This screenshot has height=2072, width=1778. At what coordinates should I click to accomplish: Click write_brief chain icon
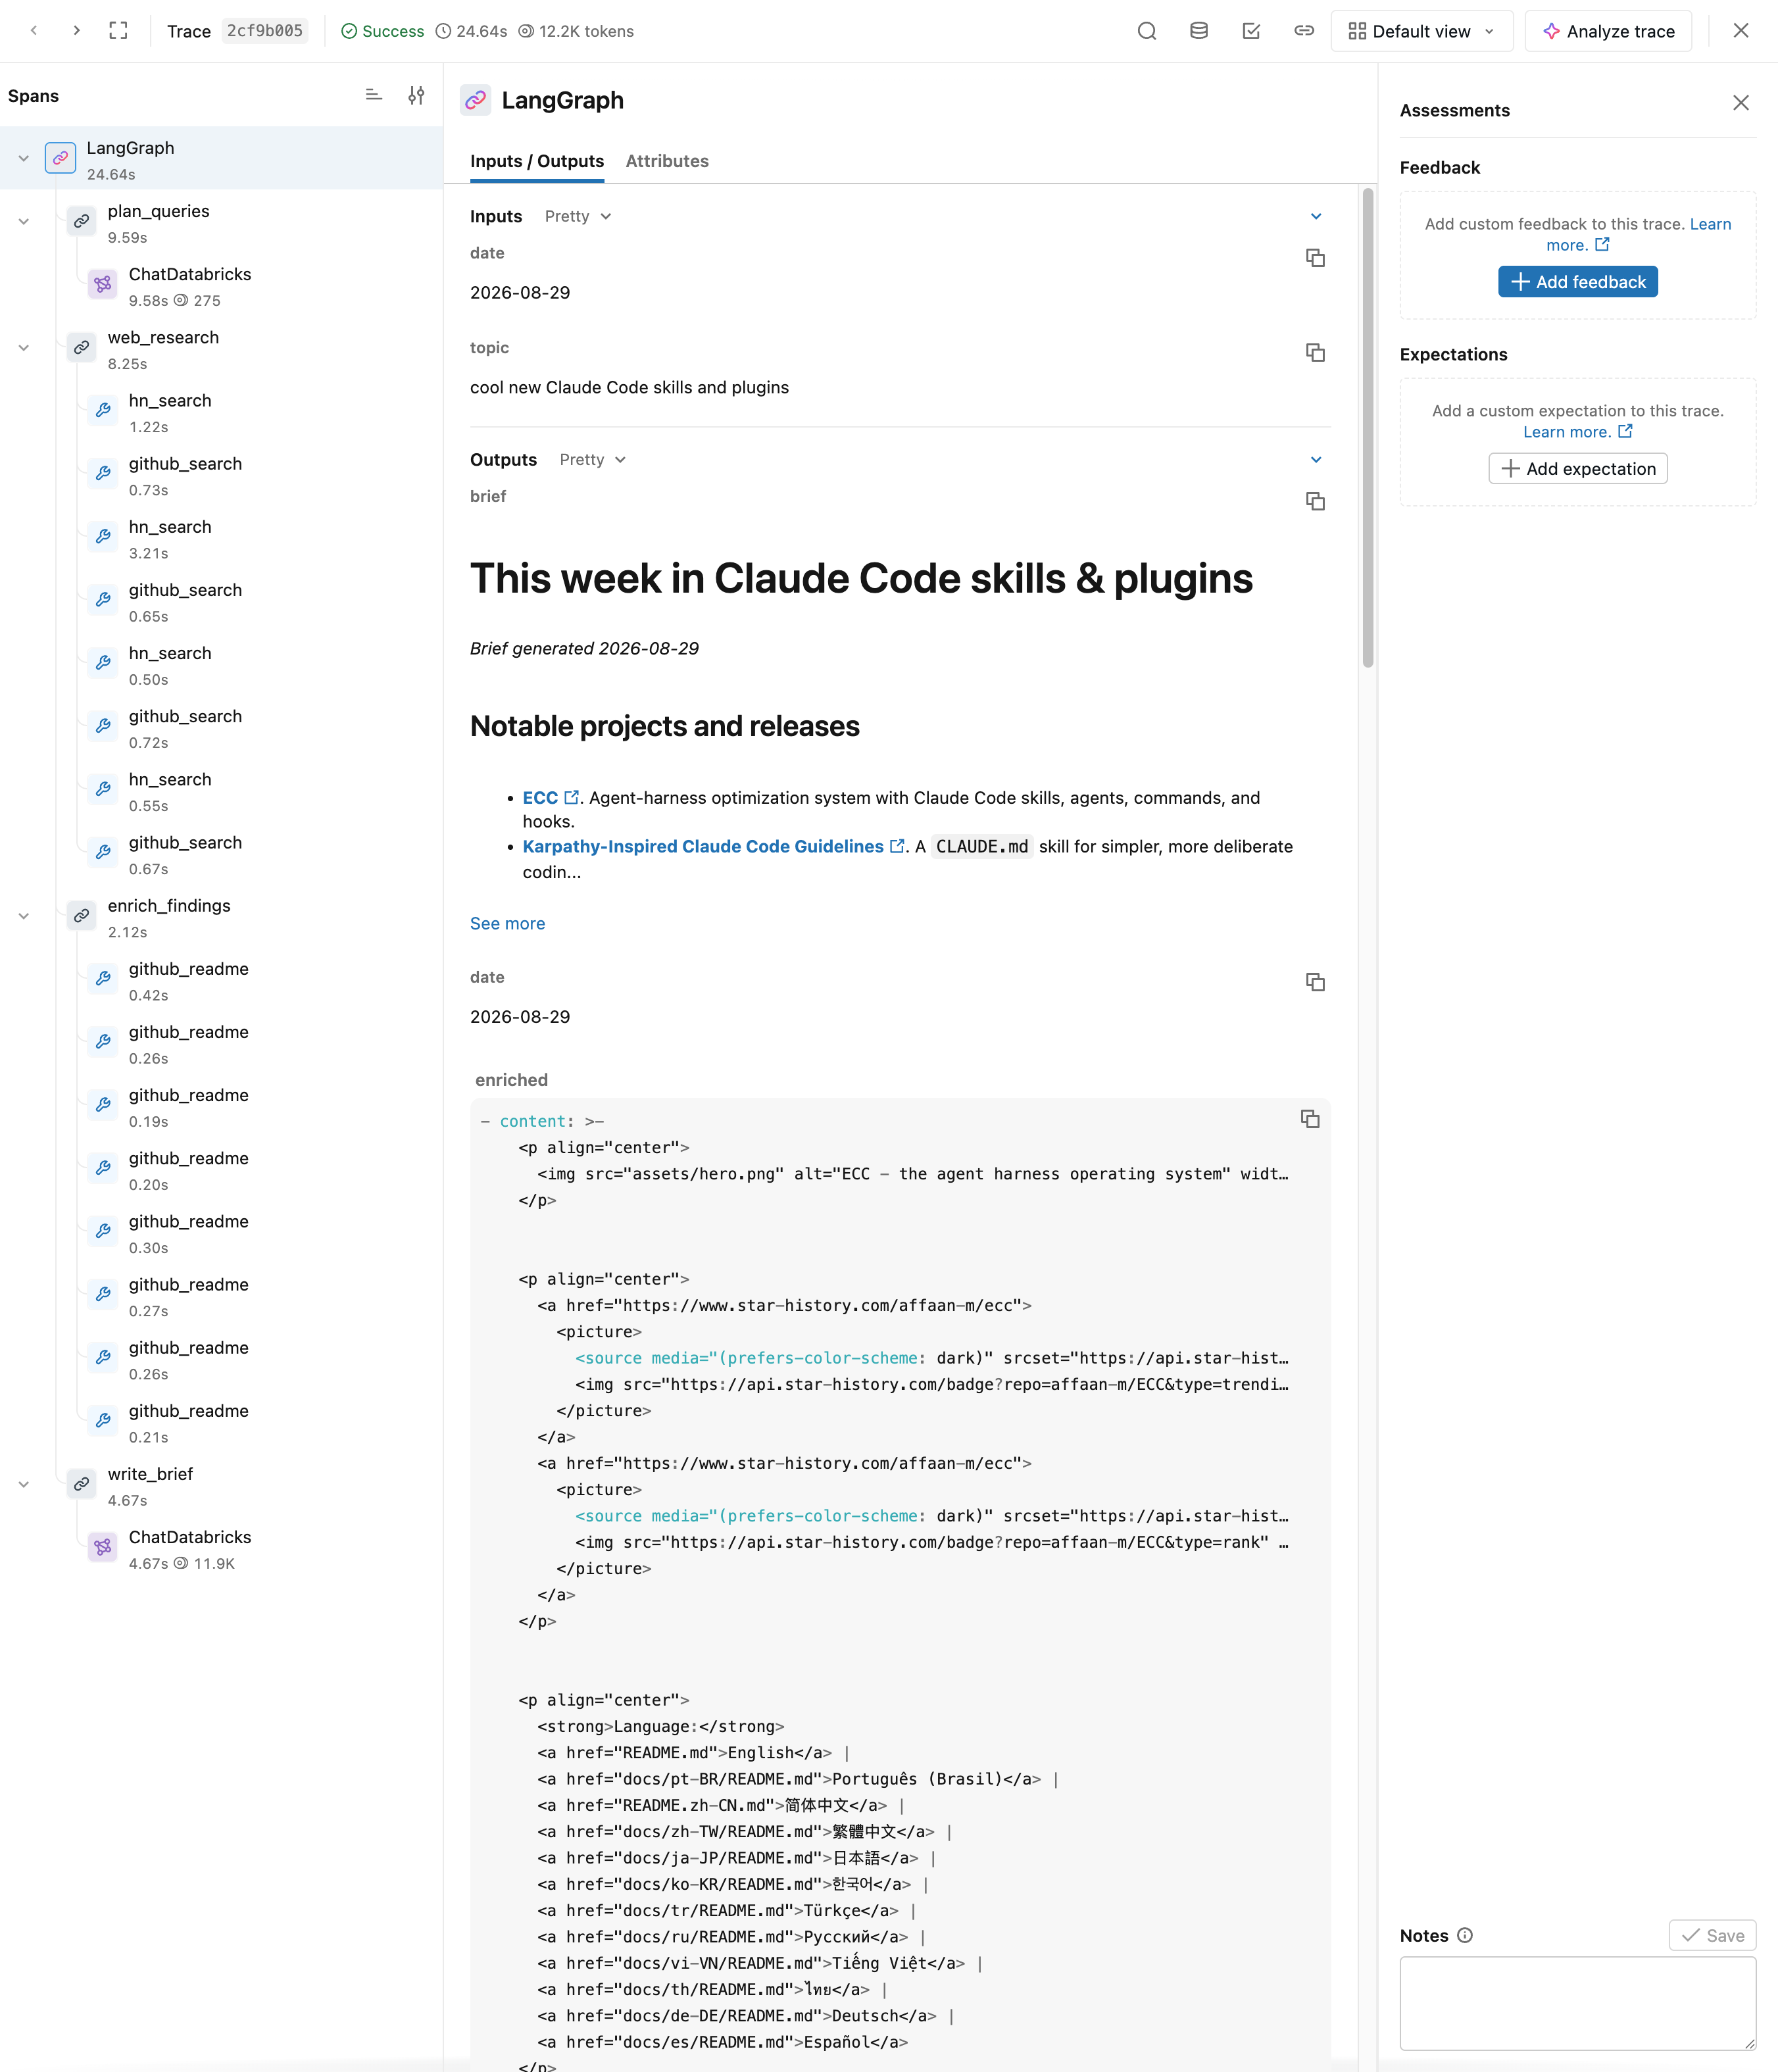[82, 1484]
